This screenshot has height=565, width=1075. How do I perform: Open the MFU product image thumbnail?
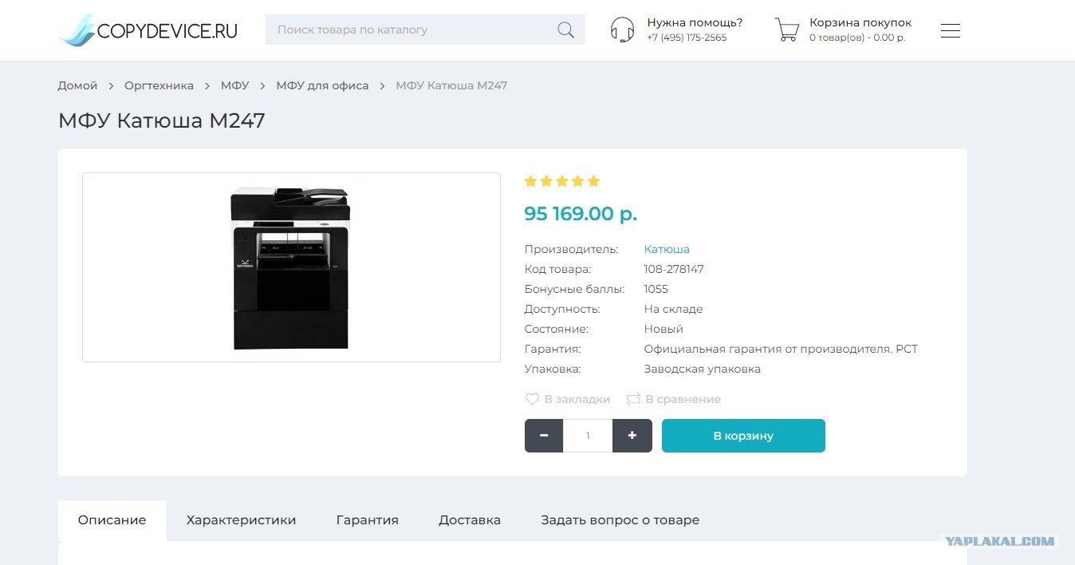tap(291, 267)
